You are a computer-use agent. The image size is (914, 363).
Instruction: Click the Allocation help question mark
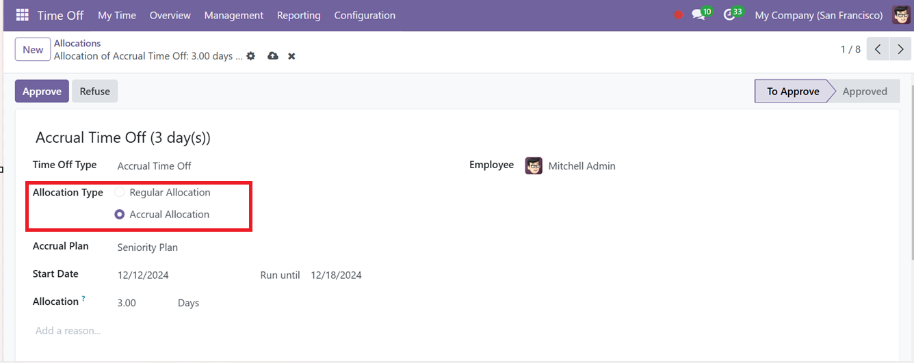tap(83, 299)
